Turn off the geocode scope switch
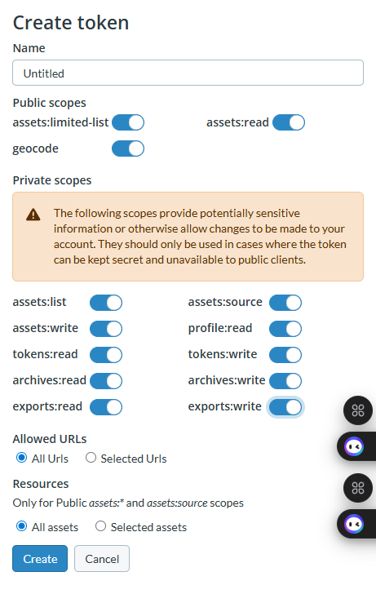 pyautogui.click(x=128, y=148)
